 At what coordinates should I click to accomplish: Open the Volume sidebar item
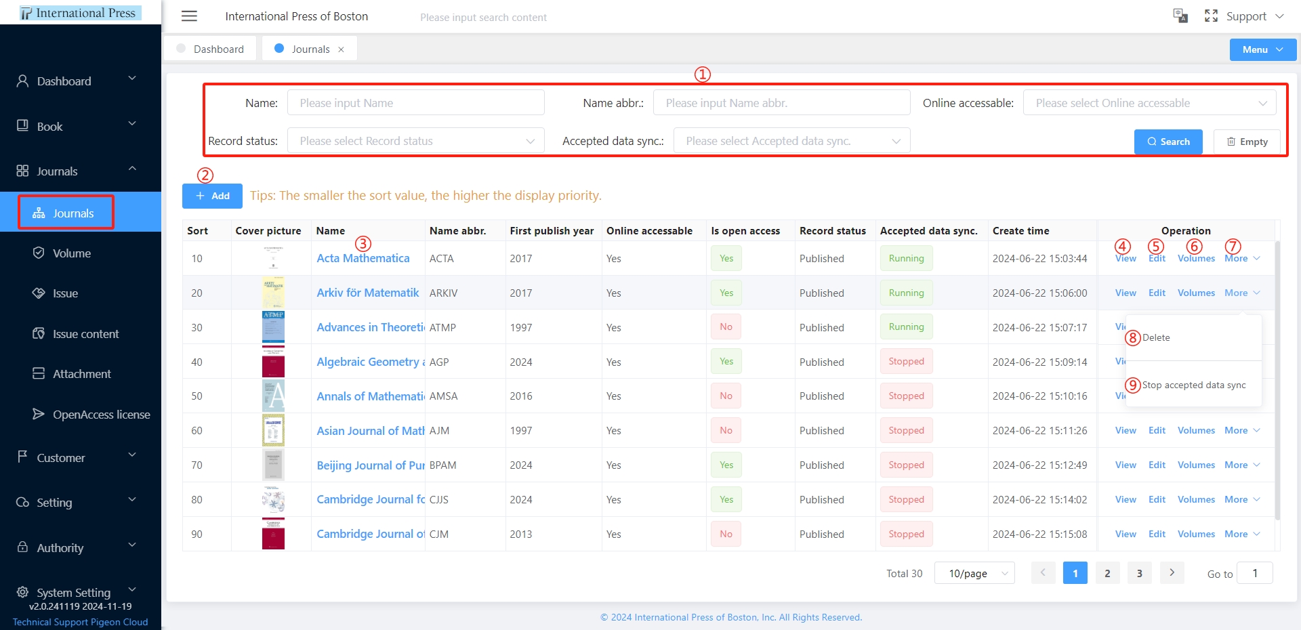point(72,253)
